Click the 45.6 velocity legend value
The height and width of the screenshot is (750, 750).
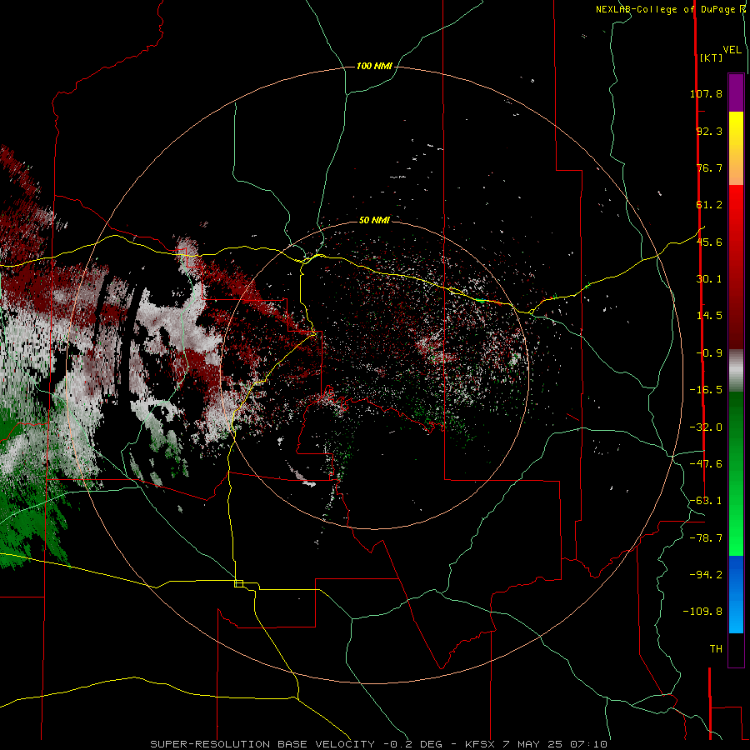[709, 242]
